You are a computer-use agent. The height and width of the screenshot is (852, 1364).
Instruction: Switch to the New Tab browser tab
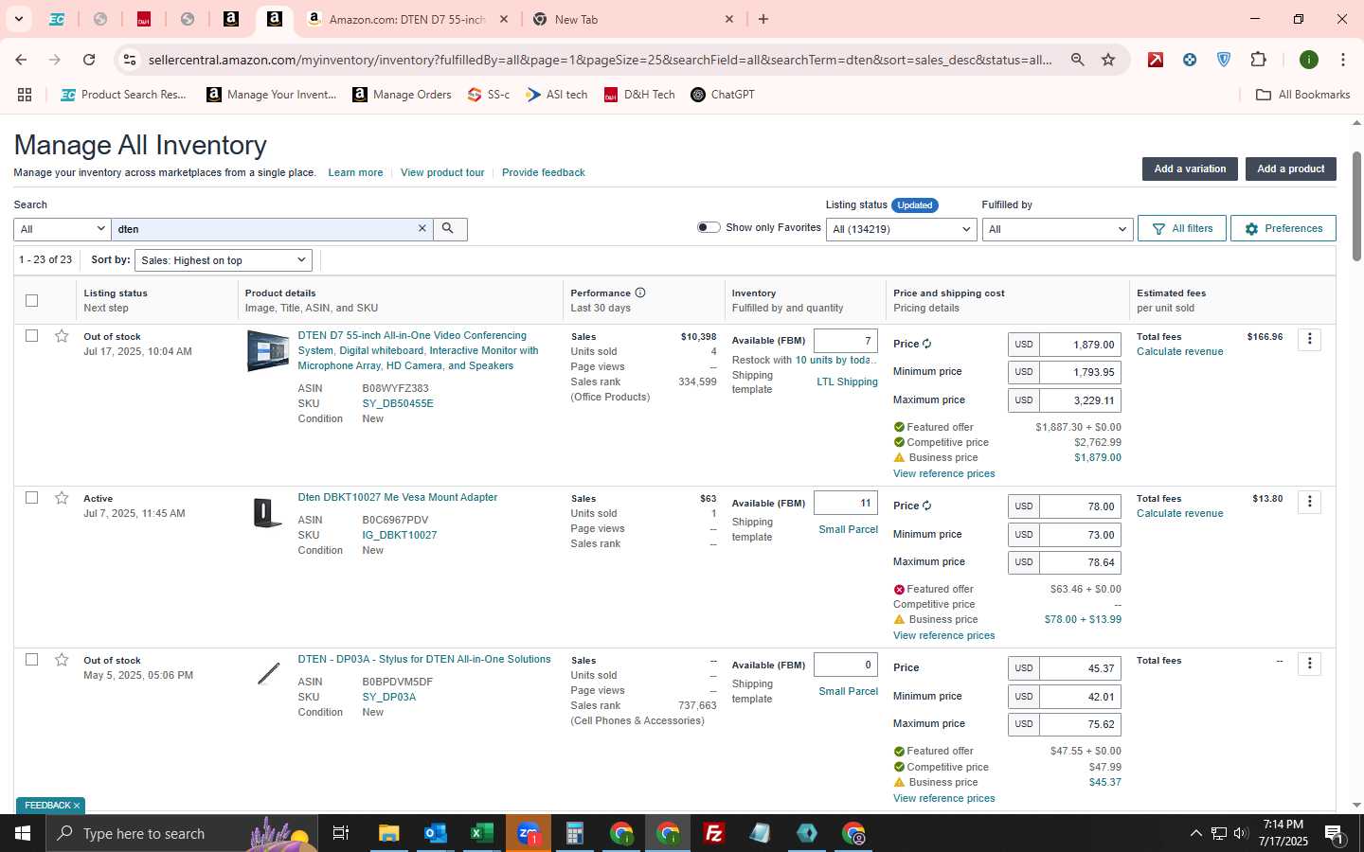point(633,19)
